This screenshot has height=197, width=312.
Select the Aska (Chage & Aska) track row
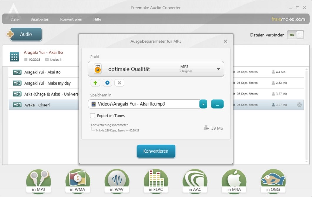[156, 94]
